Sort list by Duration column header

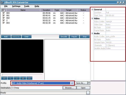[47, 10]
